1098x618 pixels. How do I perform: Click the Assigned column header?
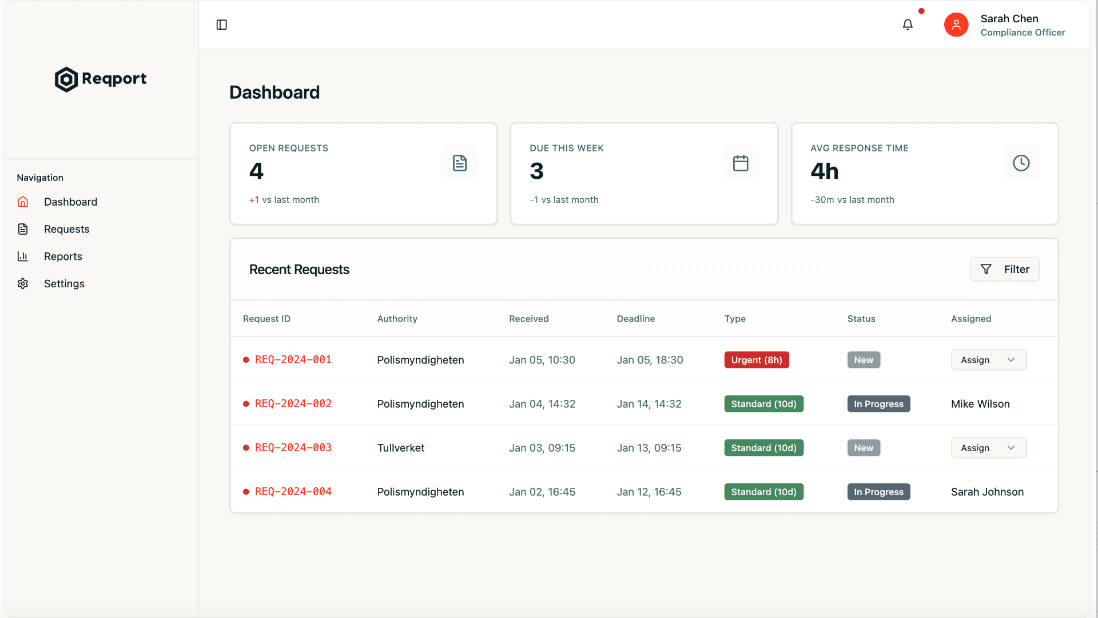pos(971,319)
